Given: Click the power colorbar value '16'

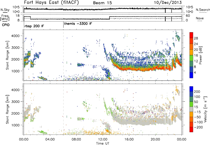Looking at the screenshot, I should 196,55.
